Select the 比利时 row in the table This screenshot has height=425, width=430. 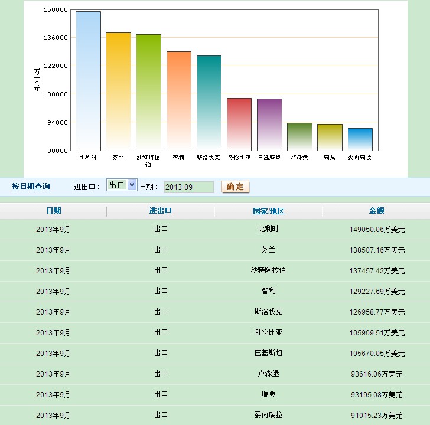click(215, 229)
